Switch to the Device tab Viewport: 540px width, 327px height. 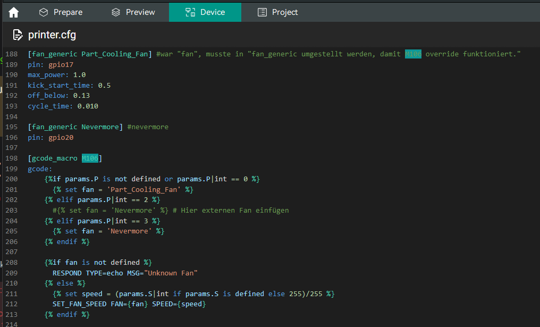tap(205, 12)
